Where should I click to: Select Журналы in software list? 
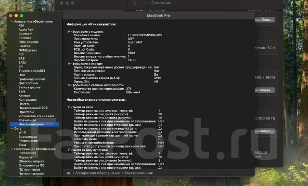26,157
